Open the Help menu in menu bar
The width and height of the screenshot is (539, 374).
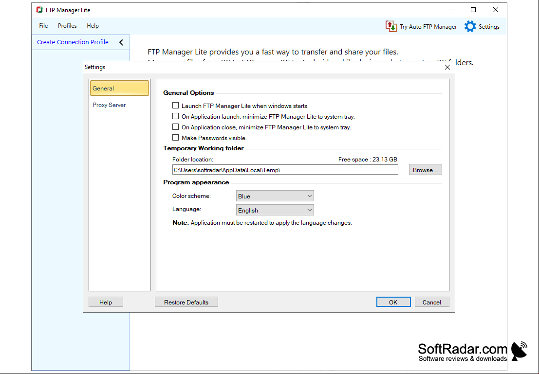[93, 26]
